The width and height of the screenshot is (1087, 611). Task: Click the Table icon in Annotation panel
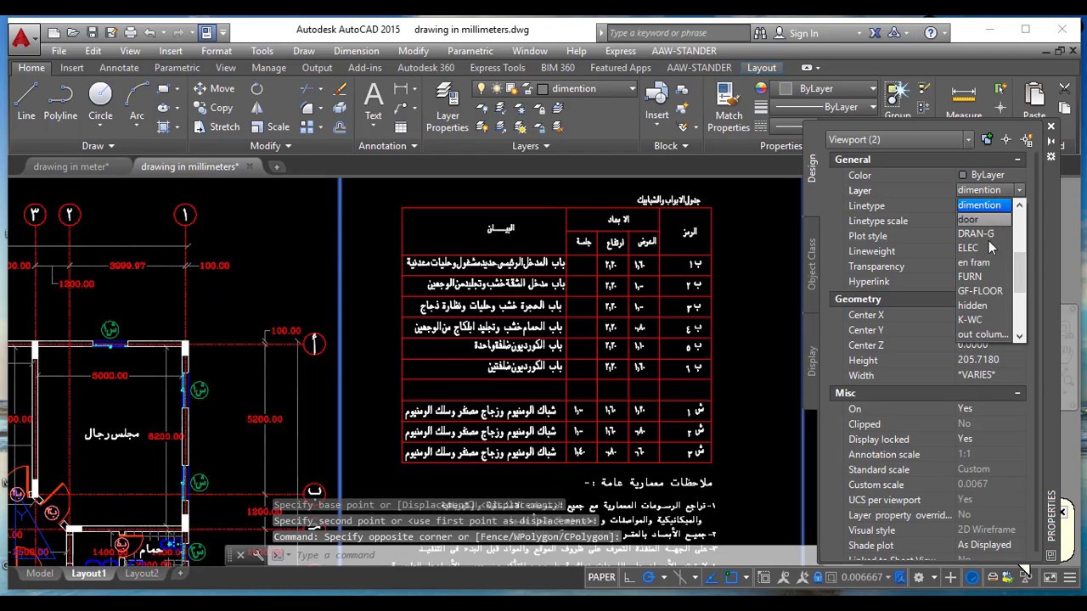(401, 126)
